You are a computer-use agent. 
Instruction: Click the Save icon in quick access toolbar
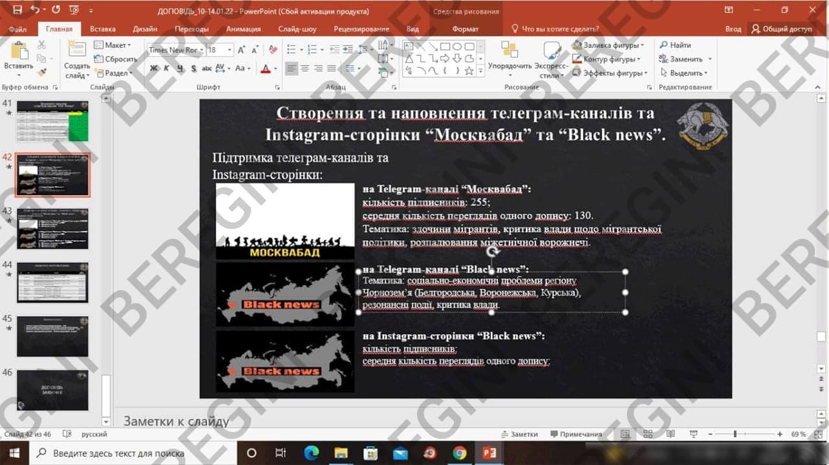17,10
